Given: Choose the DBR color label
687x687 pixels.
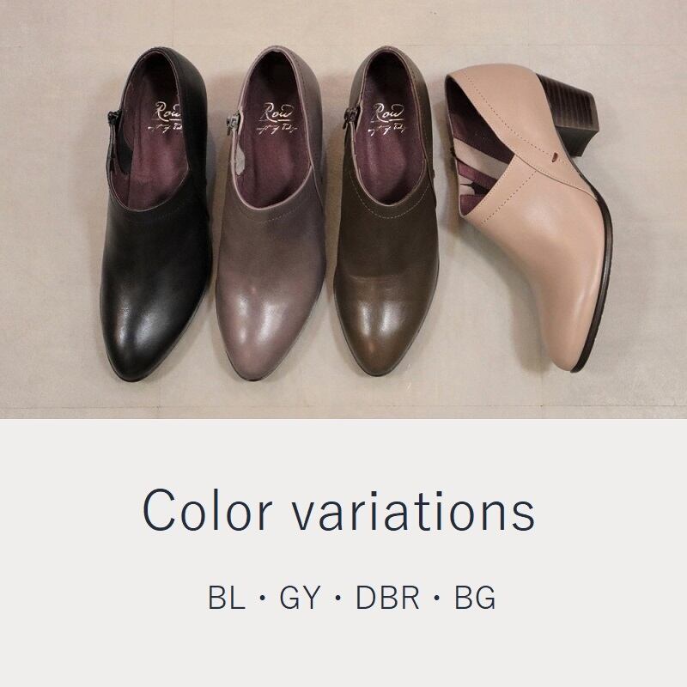Looking at the screenshot, I should click(388, 597).
